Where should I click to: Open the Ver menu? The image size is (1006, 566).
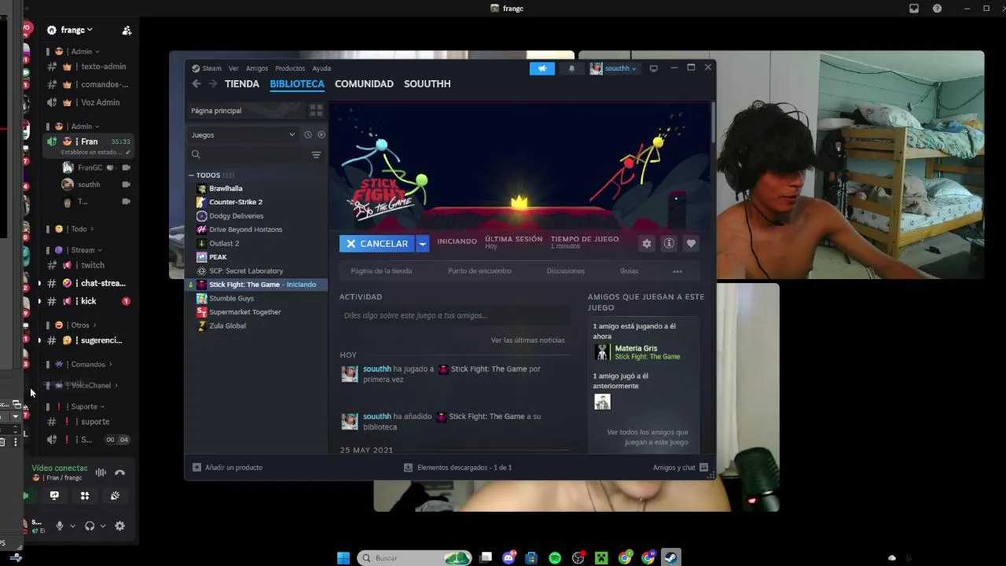click(233, 68)
